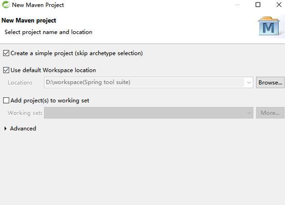Click inside the Location path field
The width and height of the screenshot is (285, 205).
(x=145, y=83)
